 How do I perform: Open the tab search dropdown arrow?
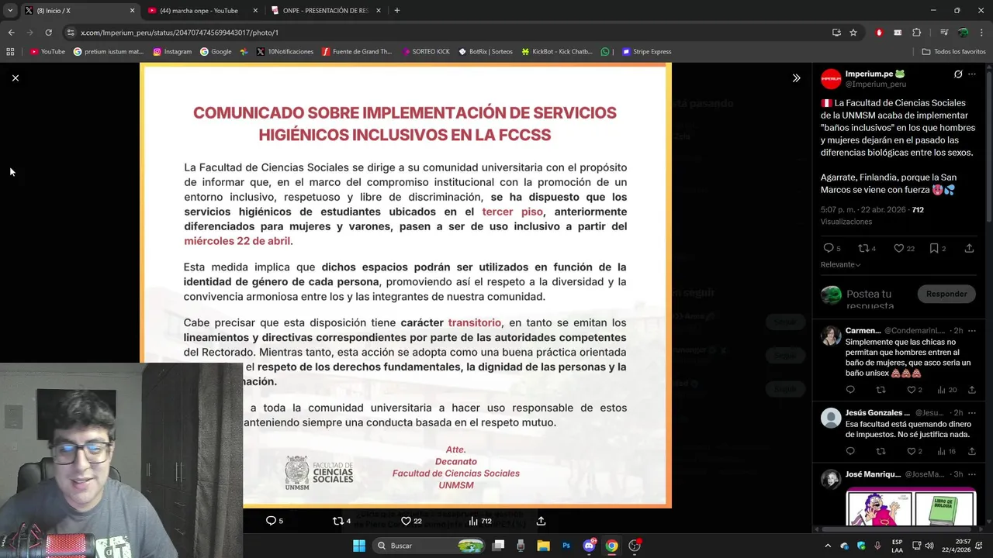(x=9, y=11)
